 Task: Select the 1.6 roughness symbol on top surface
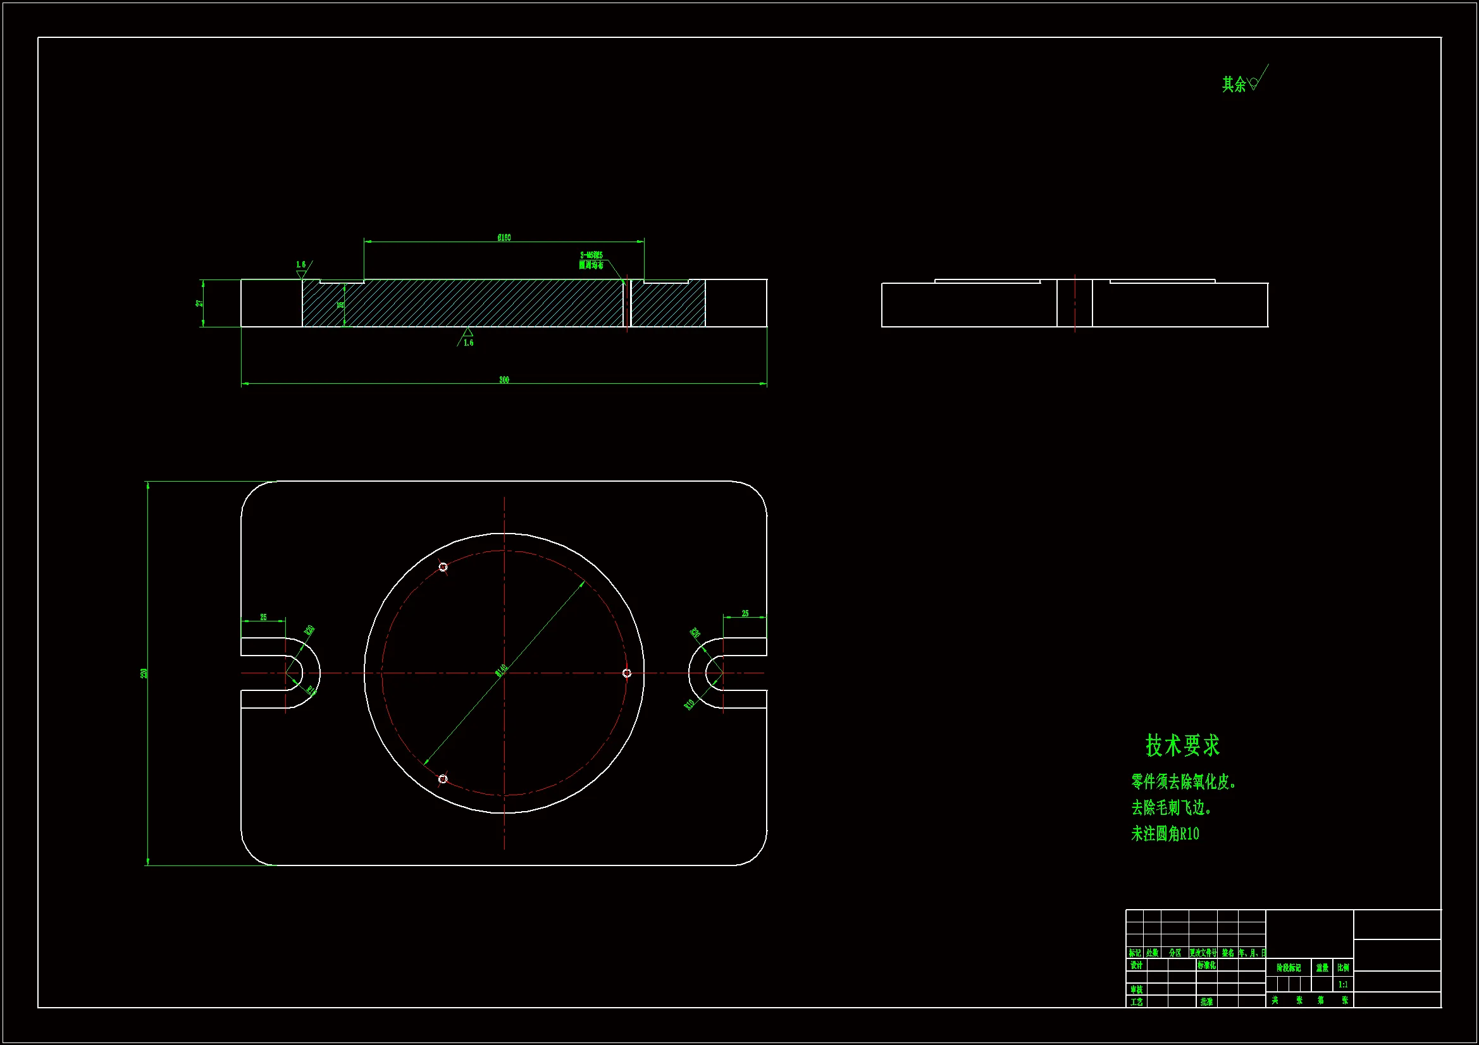click(x=302, y=271)
